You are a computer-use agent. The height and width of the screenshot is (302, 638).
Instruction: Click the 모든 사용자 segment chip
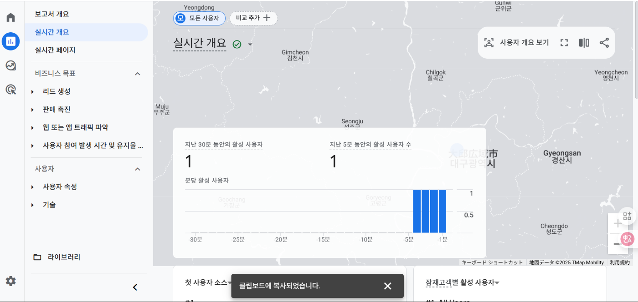point(199,18)
